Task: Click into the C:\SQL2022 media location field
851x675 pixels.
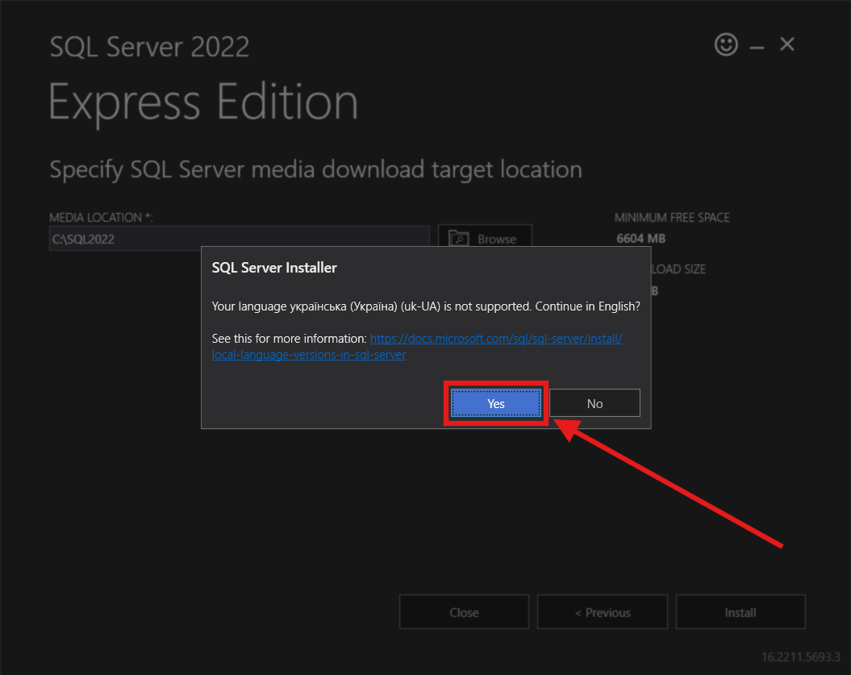Action: (239, 240)
